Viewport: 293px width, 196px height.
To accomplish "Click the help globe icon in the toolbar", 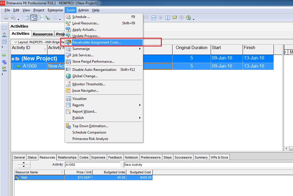I will point(188,18).
